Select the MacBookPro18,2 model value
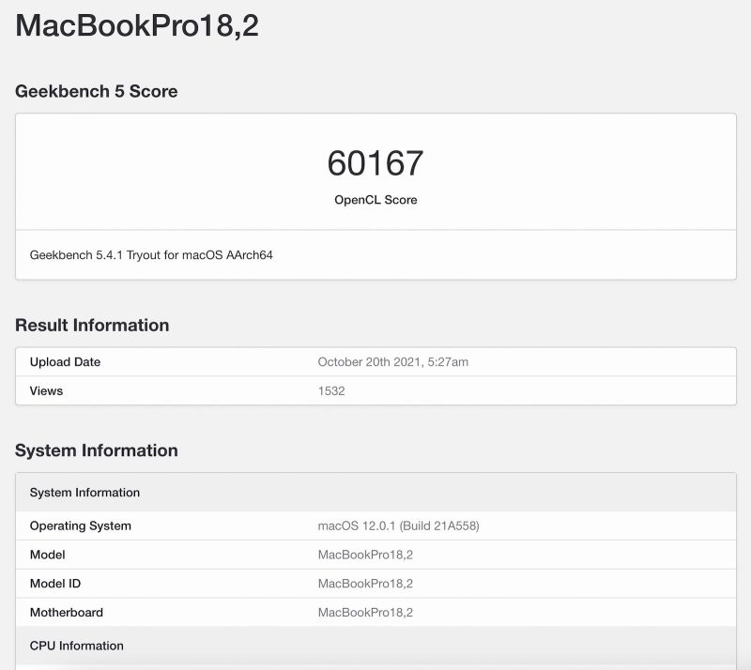The height and width of the screenshot is (670, 751). (x=363, y=555)
